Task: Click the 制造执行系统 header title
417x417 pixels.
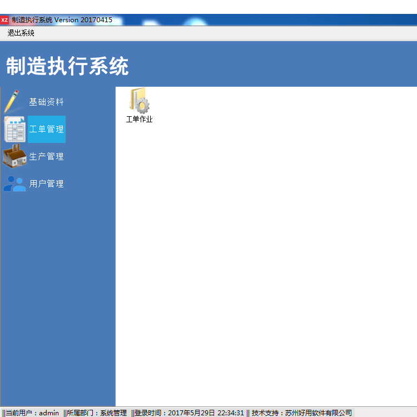Action: [x=67, y=66]
